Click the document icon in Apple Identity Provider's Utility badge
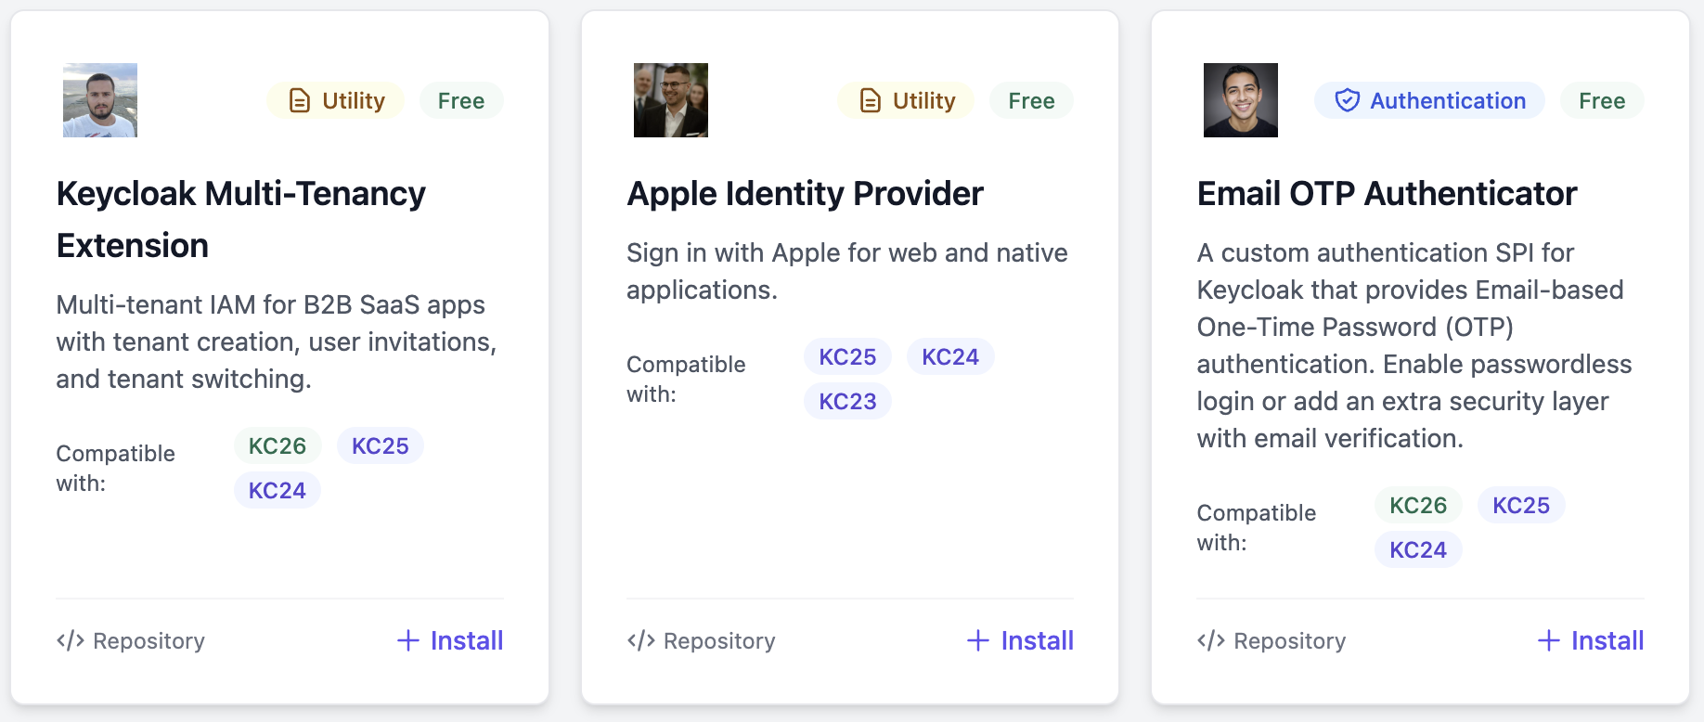 [870, 100]
